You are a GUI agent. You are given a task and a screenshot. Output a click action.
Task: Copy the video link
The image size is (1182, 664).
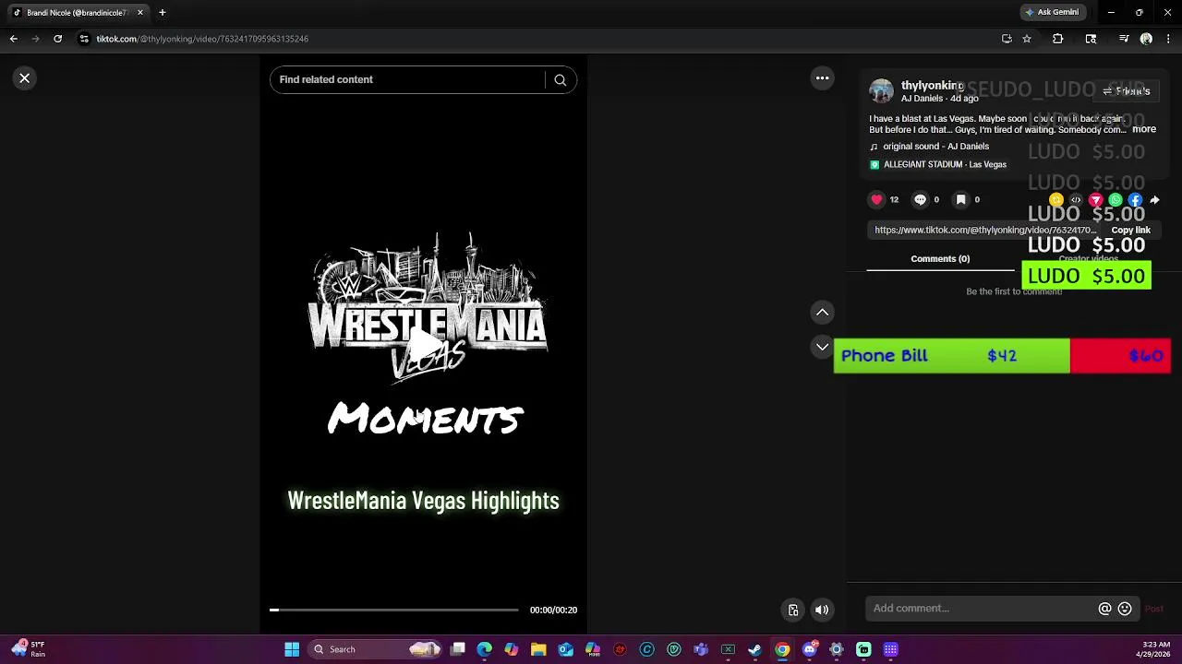pyautogui.click(x=1130, y=230)
